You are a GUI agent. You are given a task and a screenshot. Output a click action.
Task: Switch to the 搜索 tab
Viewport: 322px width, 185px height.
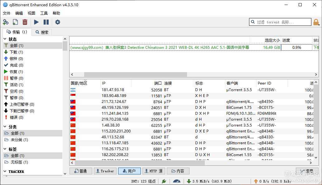coord(42,32)
